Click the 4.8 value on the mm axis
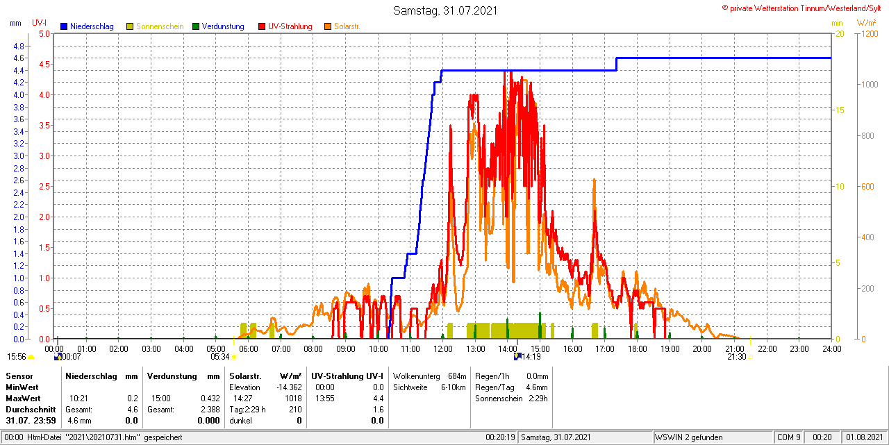 click(19, 46)
